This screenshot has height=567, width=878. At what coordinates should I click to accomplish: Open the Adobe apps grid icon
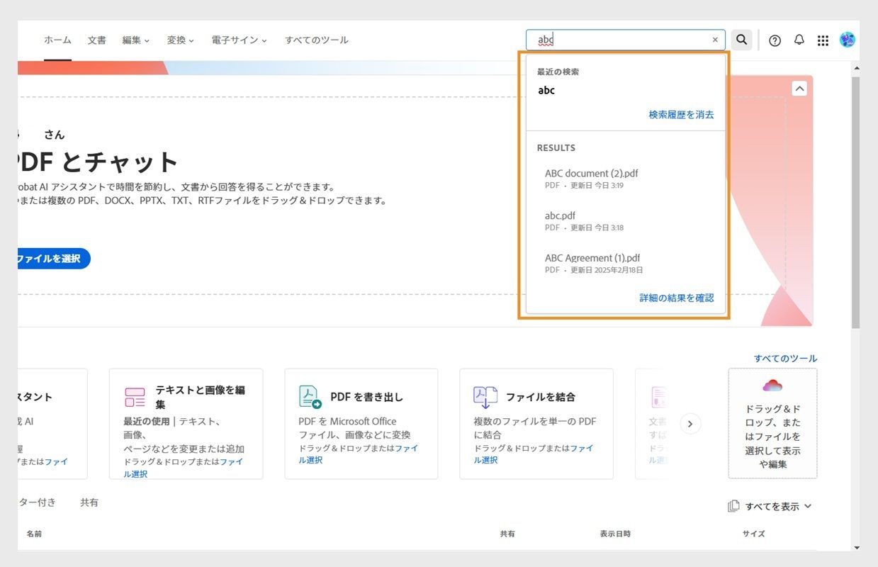coord(823,40)
